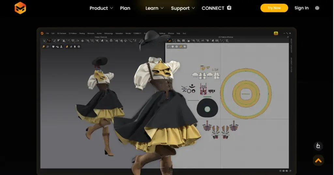This screenshot has width=334, height=175.
Task: Click Sign In
Action: pyautogui.click(x=301, y=8)
